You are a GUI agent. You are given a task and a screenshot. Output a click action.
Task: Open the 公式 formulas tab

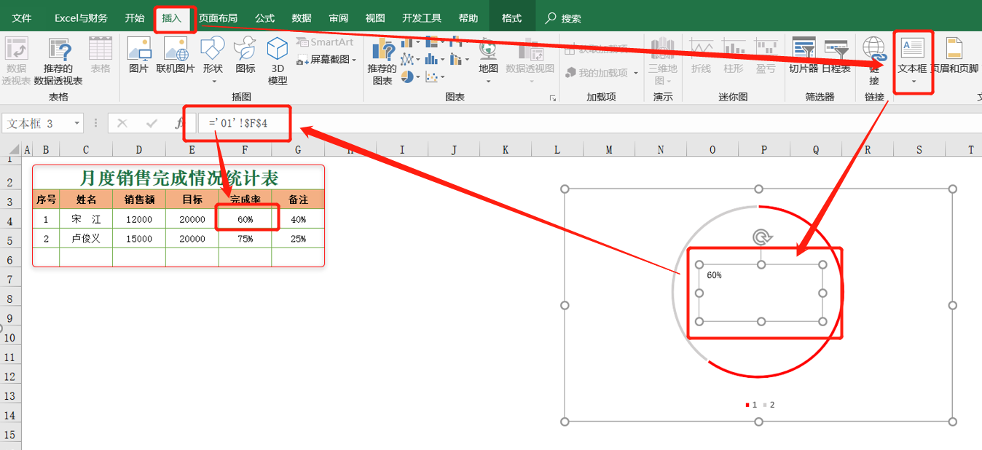tap(264, 18)
